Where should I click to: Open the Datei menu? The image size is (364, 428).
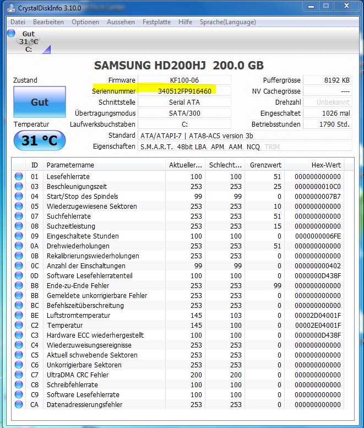(x=18, y=22)
